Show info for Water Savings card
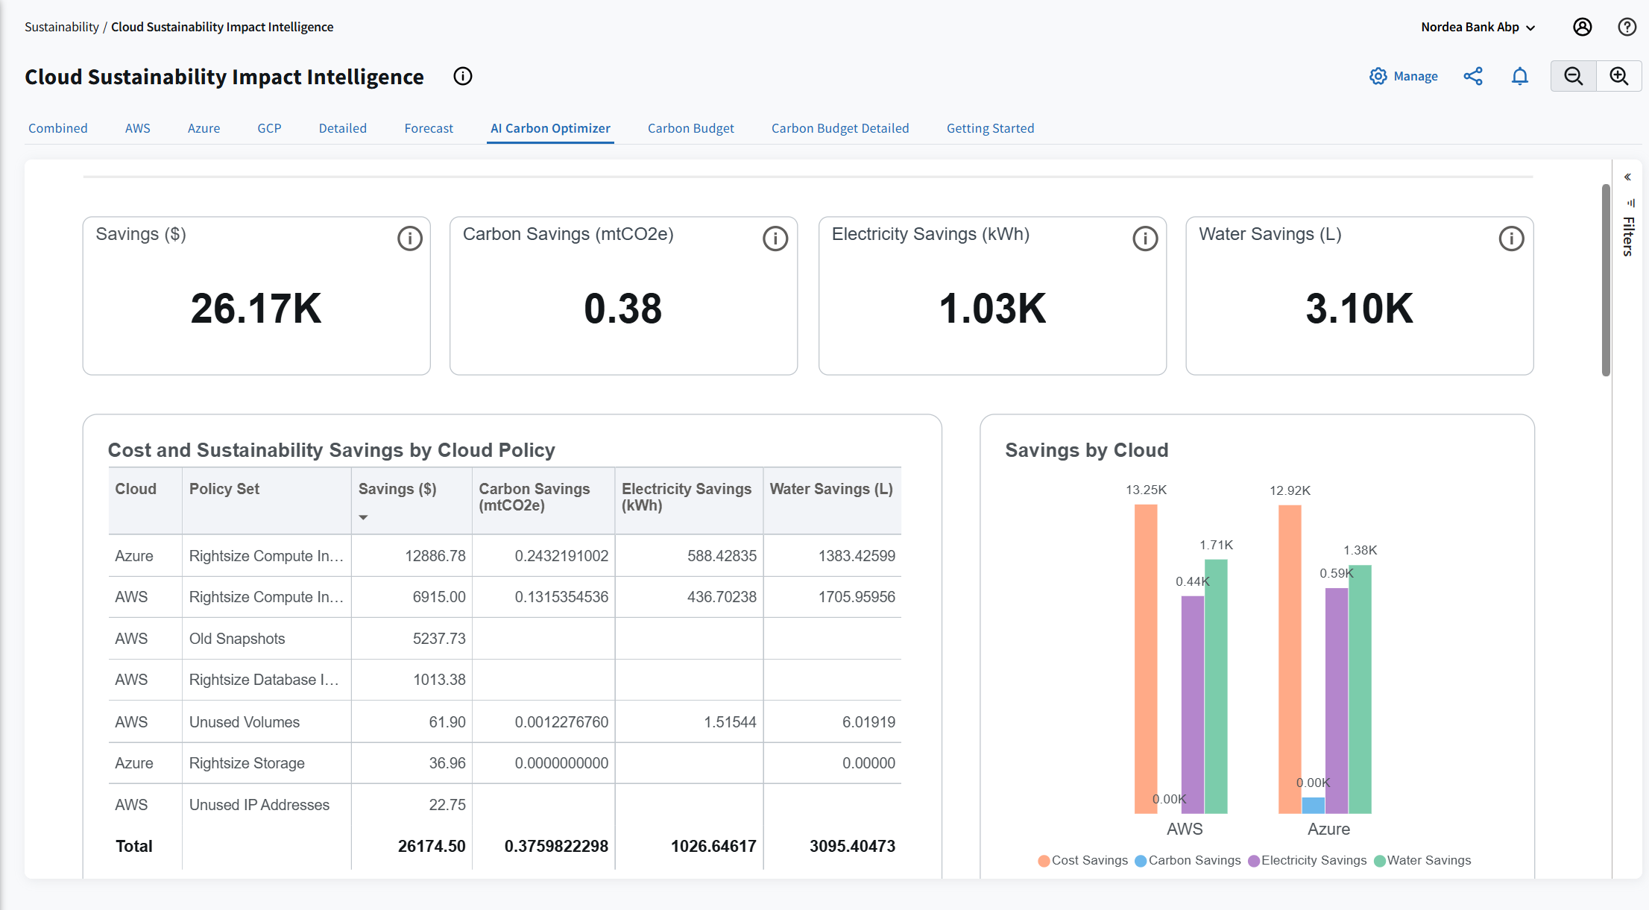The image size is (1649, 910). 1511,238
